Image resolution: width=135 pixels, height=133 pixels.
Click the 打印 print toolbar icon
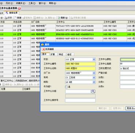pos(6,18)
